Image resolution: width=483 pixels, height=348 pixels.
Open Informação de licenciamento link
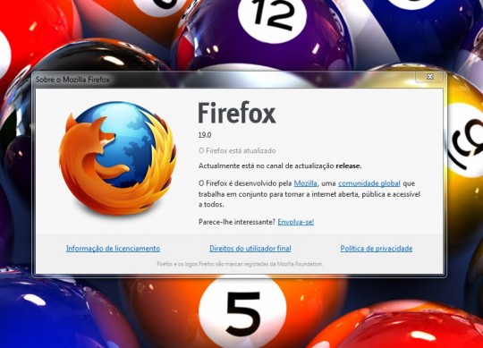[x=113, y=249]
